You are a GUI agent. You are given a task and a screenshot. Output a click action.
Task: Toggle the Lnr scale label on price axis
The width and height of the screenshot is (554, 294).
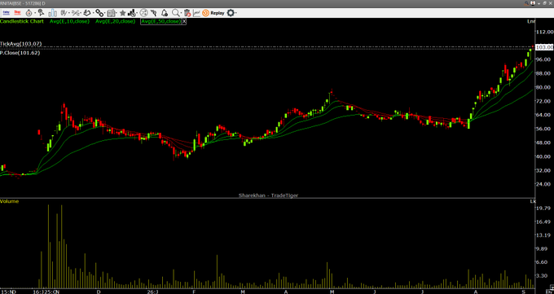(531, 21)
